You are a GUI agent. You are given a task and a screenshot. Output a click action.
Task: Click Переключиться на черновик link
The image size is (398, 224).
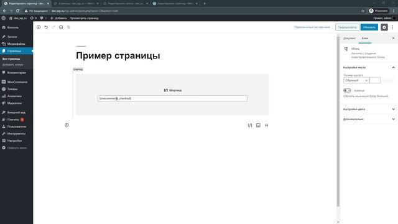[312, 27]
